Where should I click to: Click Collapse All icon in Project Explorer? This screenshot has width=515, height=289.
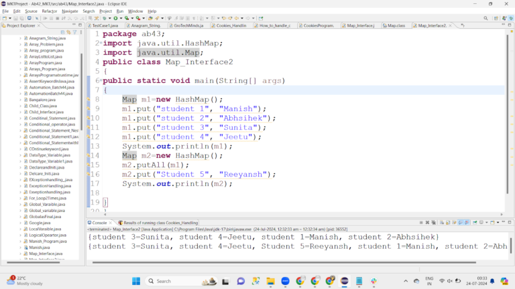coord(62,32)
